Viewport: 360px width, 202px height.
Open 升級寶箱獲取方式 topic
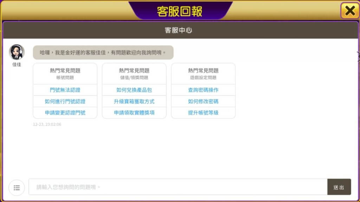click(134, 101)
